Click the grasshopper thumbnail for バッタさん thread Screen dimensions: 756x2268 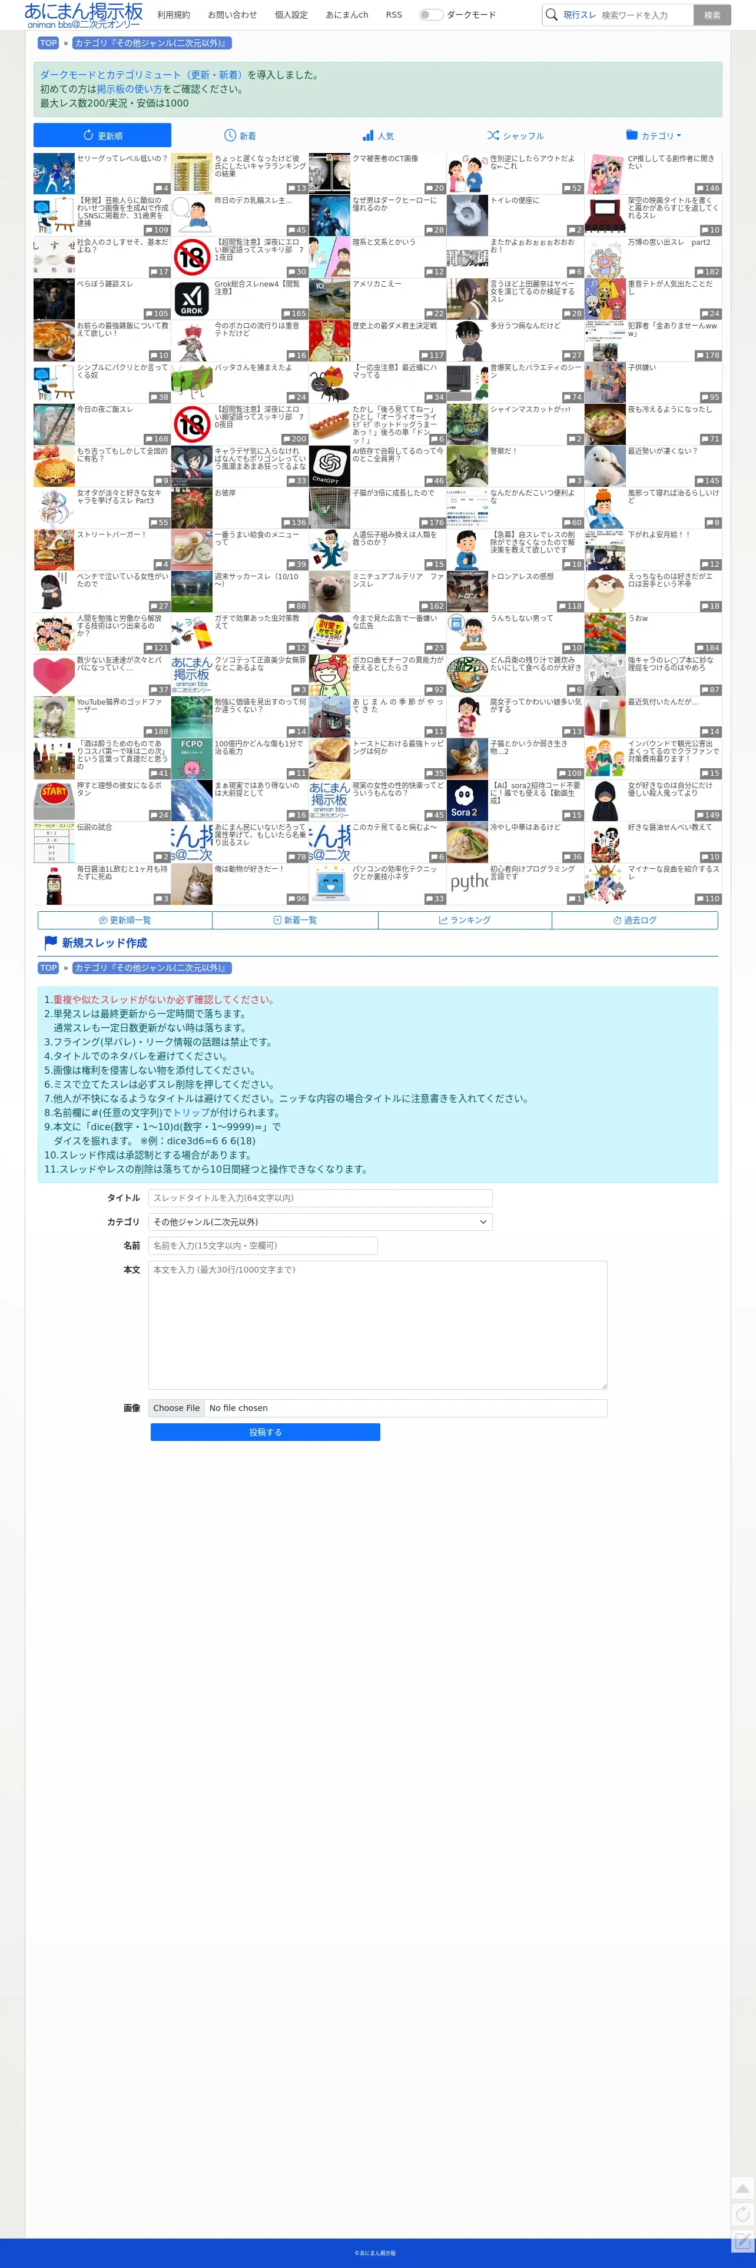[x=191, y=383]
